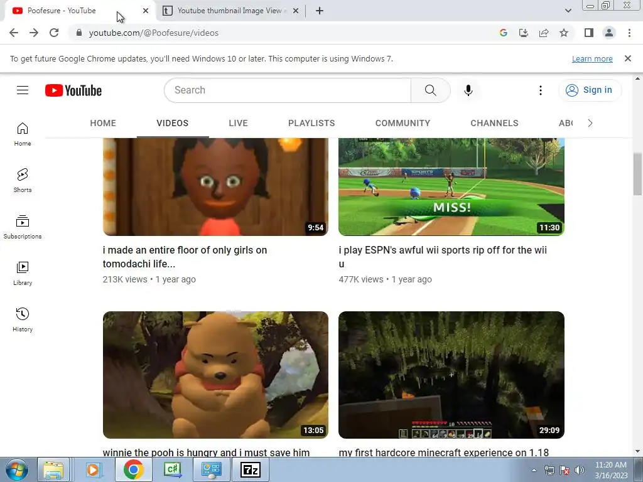The image size is (643, 482).
Task: Open the PLAYLISTS channel tab
Action: [x=311, y=123]
